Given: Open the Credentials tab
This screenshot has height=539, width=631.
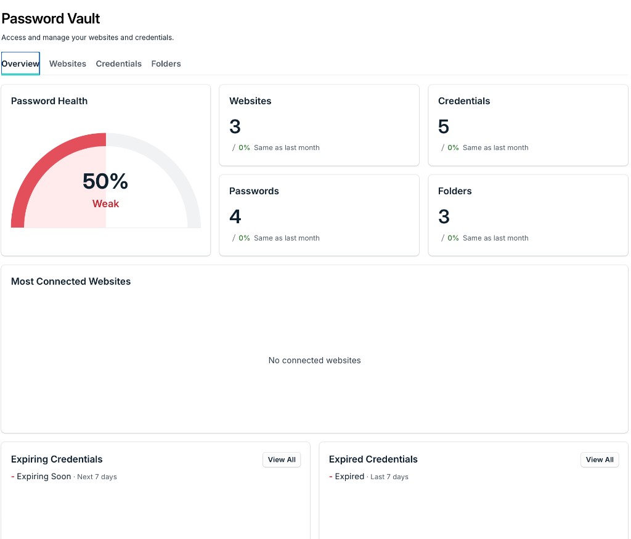Looking at the screenshot, I should tap(119, 64).
